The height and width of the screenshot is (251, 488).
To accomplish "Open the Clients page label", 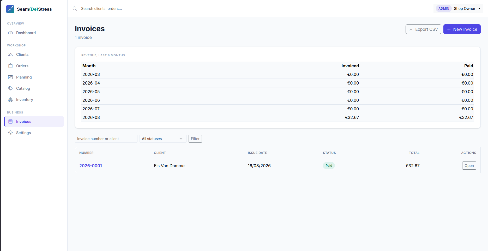I will coord(22,55).
